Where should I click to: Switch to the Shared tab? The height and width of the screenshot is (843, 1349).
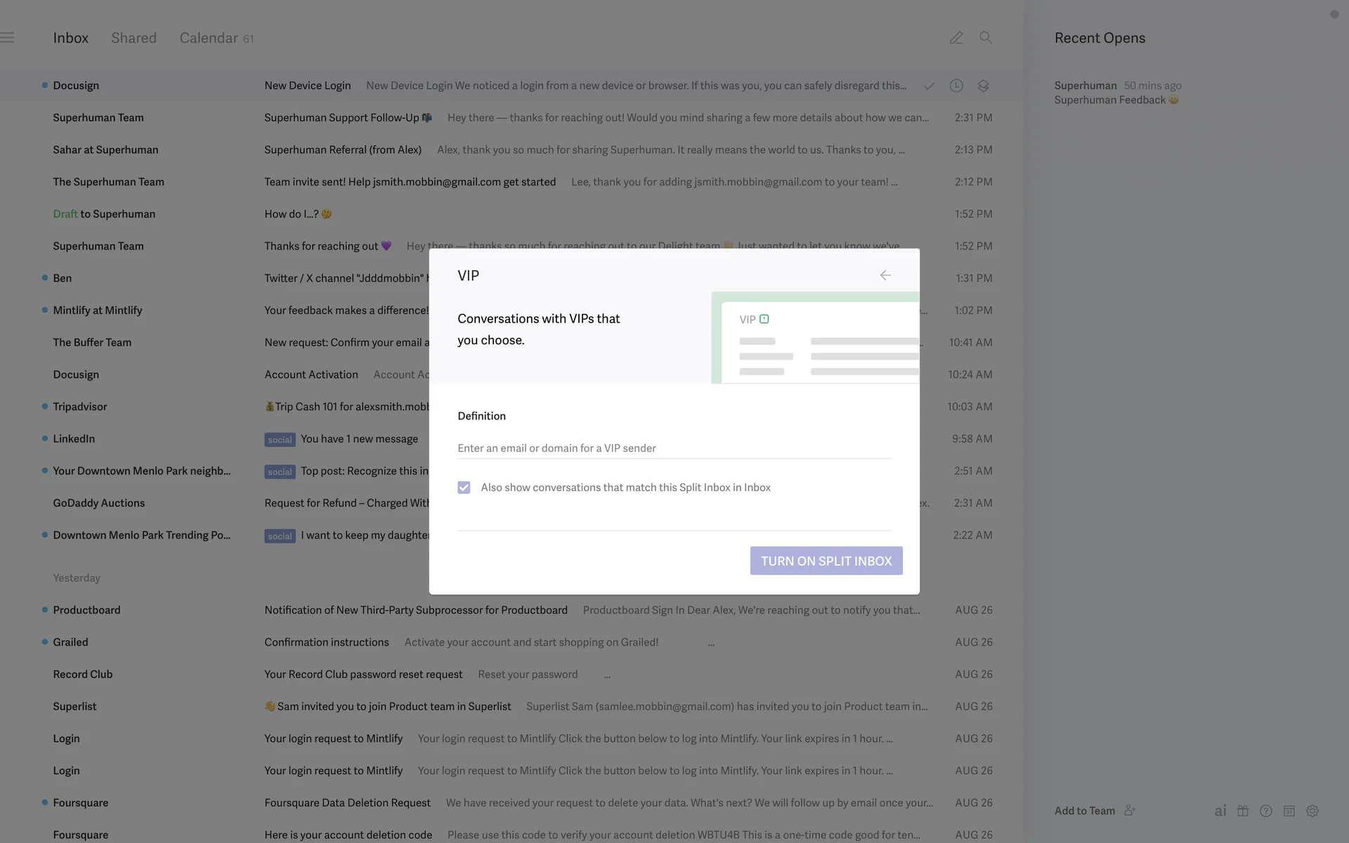tap(133, 38)
